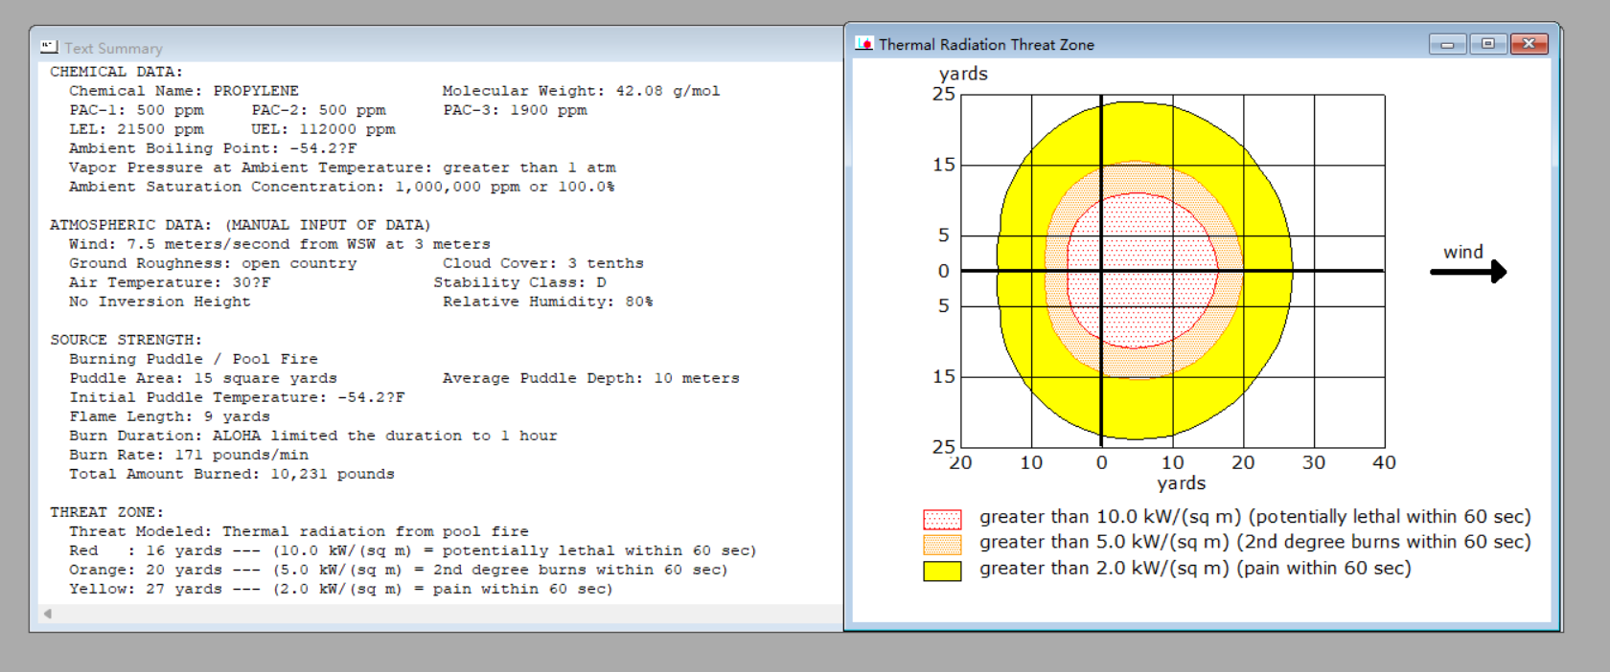Click the Thermal Radiation Threat Zone title text
The image size is (1610, 672).
coord(986,44)
